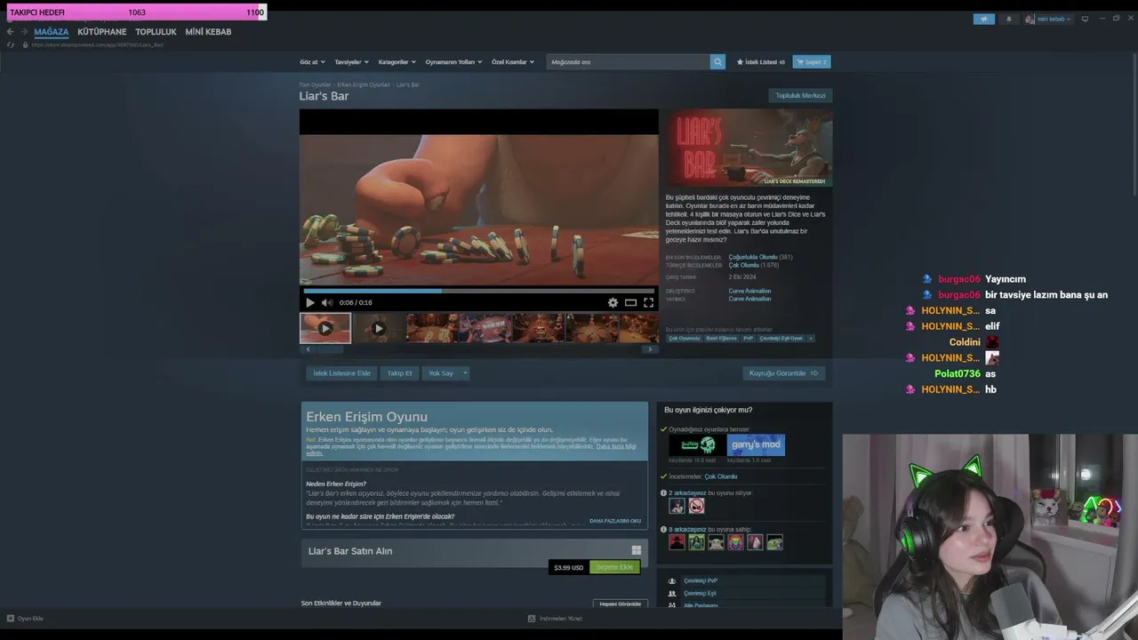The height and width of the screenshot is (640, 1138).
Task: Open the first friend avatar wanting the game
Action: [x=677, y=506]
